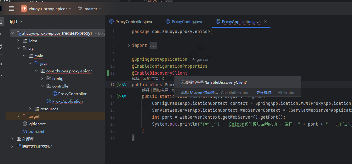Expand 临时文件和控制台 node
Screen dimensions: 352x164
pyautogui.click(x=12, y=146)
